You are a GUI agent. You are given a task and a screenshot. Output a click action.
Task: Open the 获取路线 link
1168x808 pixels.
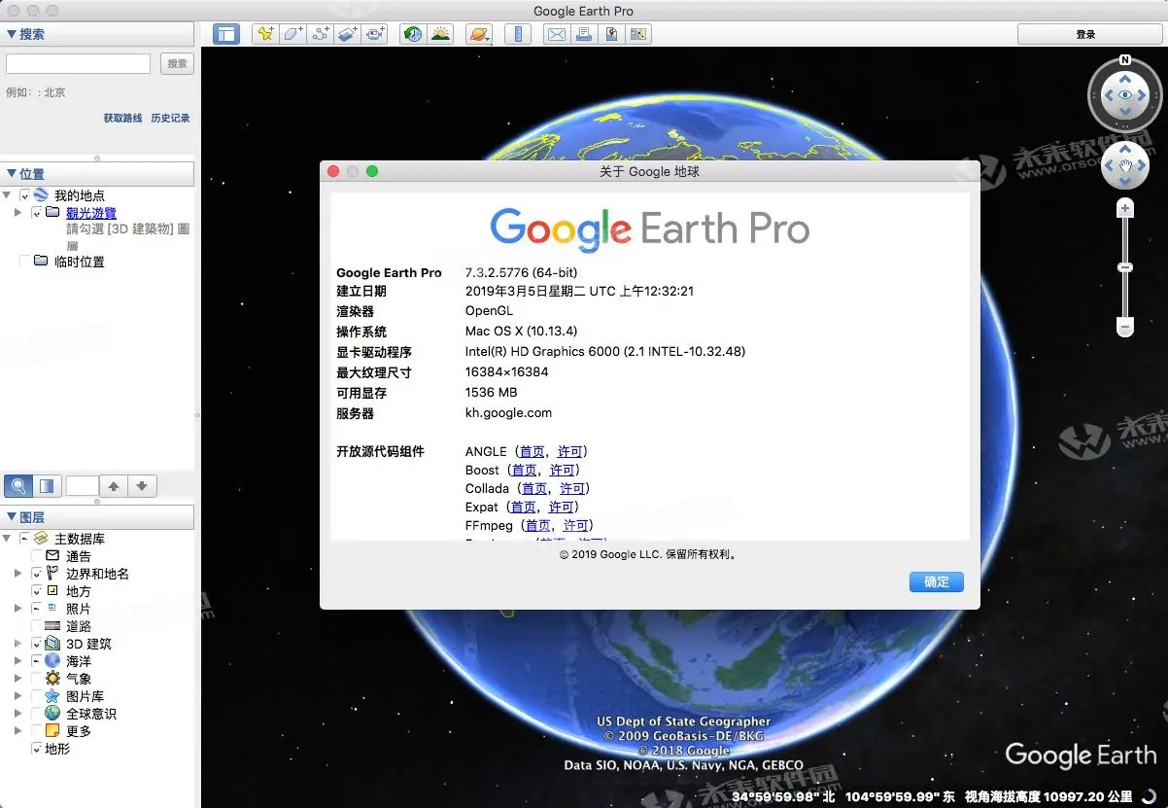(123, 118)
